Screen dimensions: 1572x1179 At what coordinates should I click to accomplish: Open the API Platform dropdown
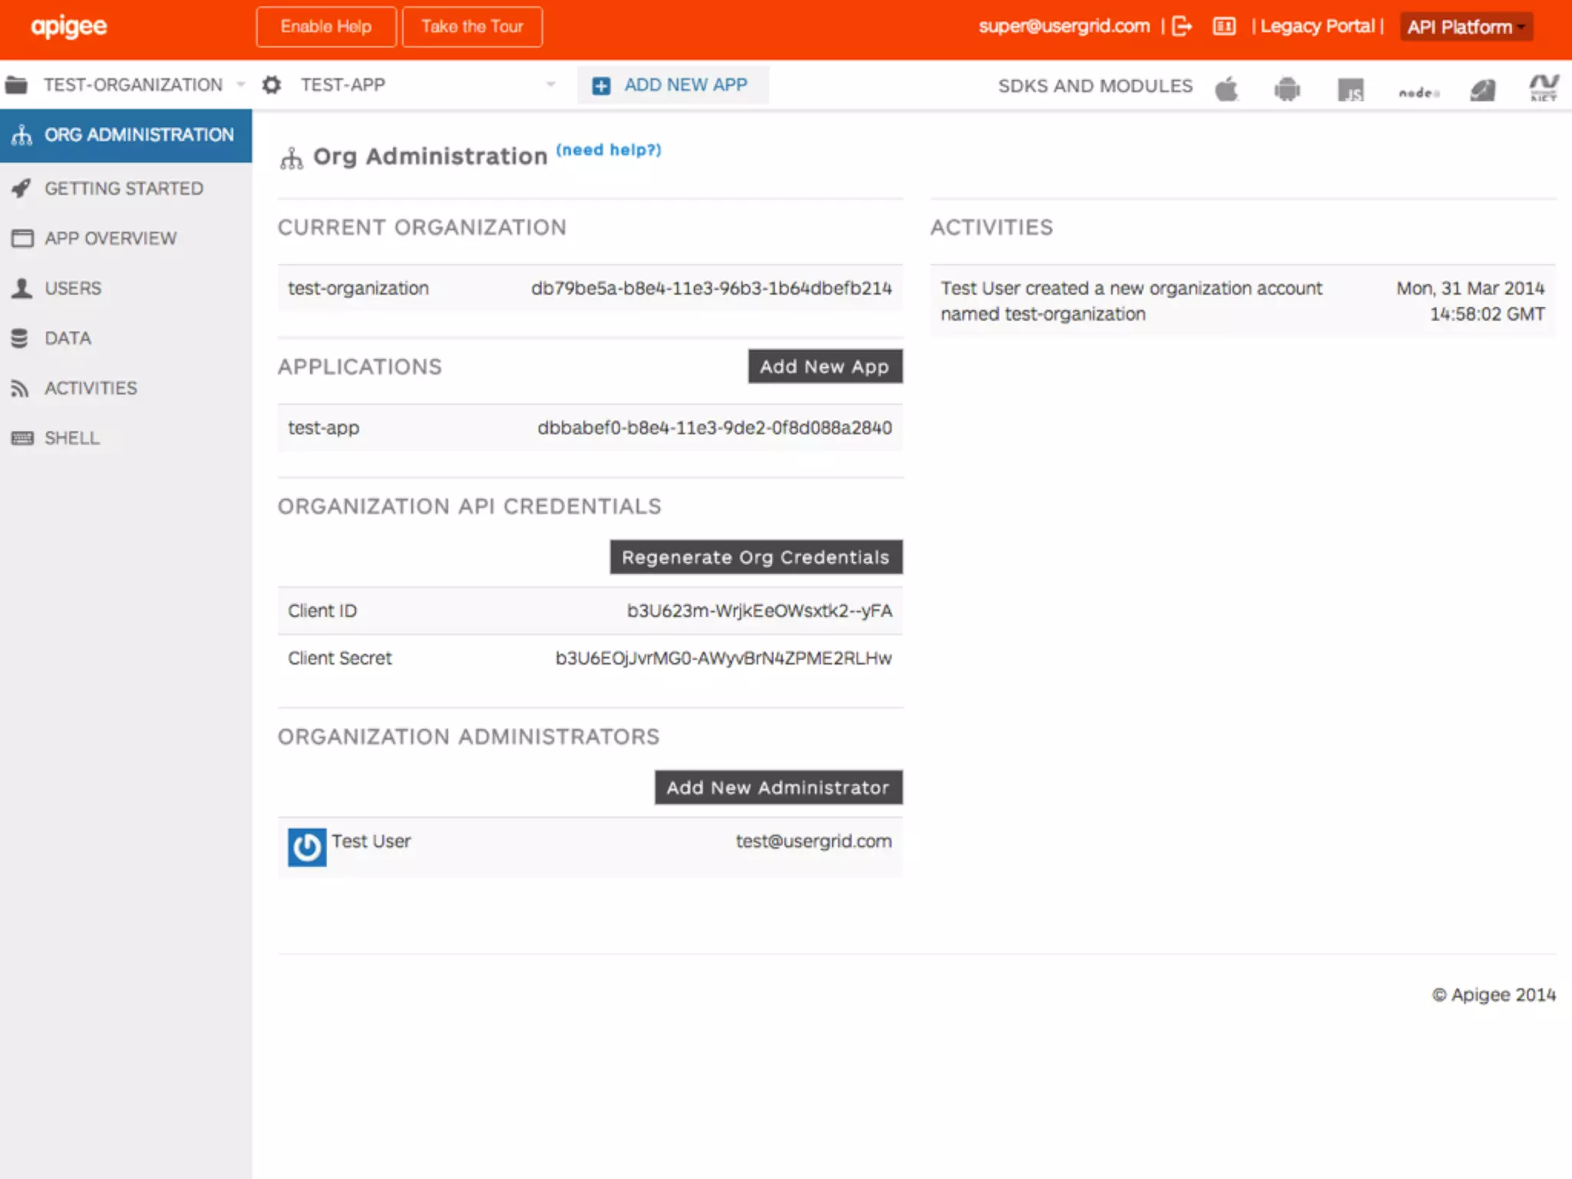point(1466,27)
